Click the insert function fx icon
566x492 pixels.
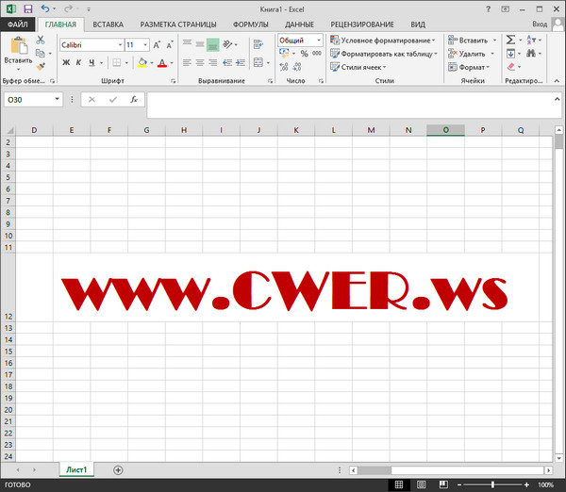pos(134,99)
